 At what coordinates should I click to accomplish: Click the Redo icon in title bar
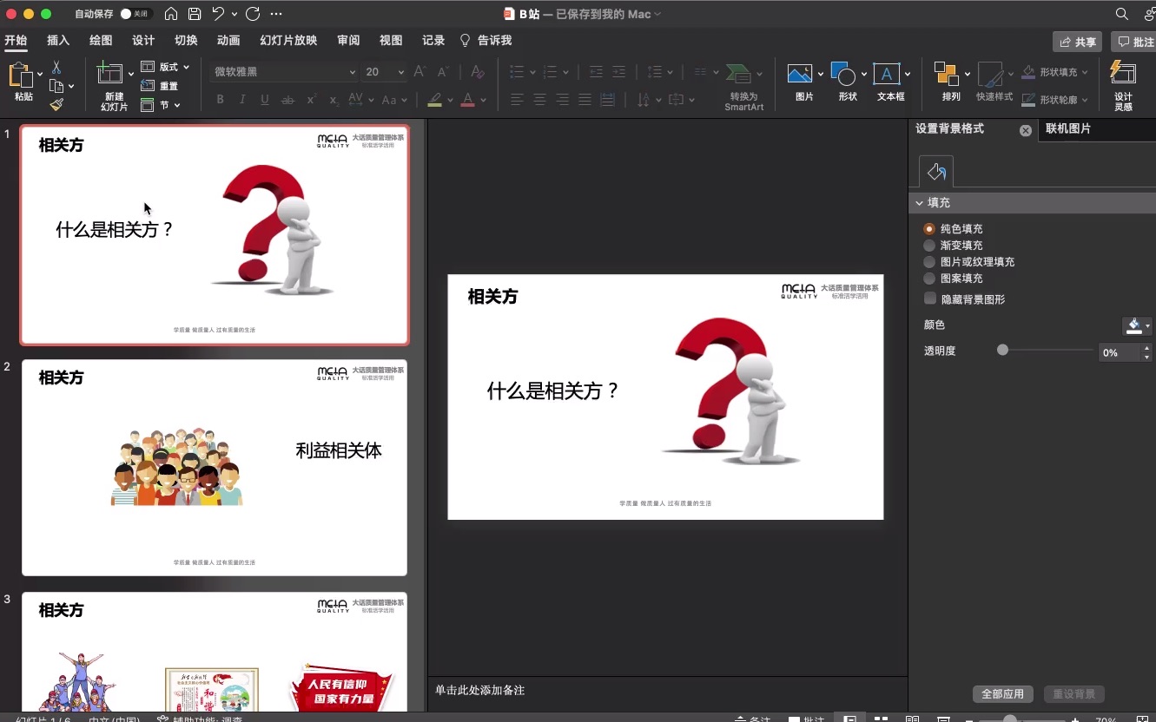pyautogui.click(x=253, y=14)
